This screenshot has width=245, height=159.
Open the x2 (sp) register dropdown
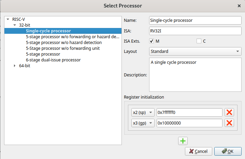tap(143, 113)
